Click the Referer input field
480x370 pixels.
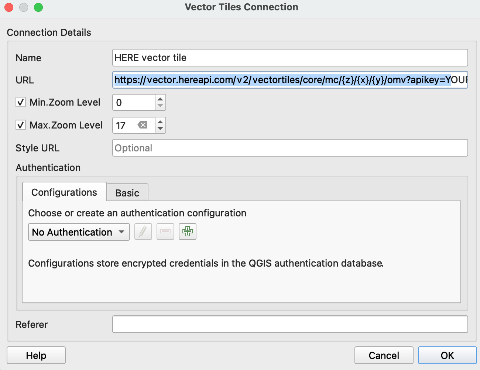click(x=290, y=324)
